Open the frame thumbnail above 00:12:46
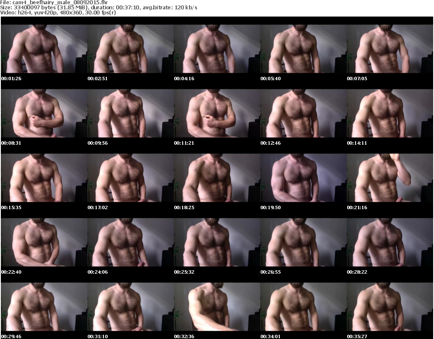Image resolution: width=434 pixels, height=339 pixels. 303,113
